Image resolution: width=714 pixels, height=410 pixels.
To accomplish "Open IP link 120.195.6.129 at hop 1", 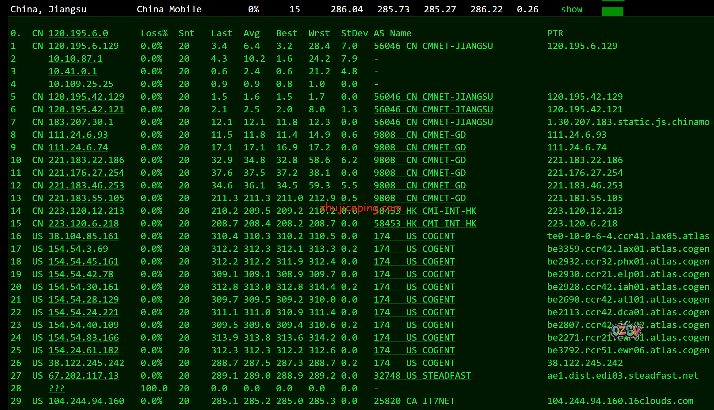I will tap(83, 46).
